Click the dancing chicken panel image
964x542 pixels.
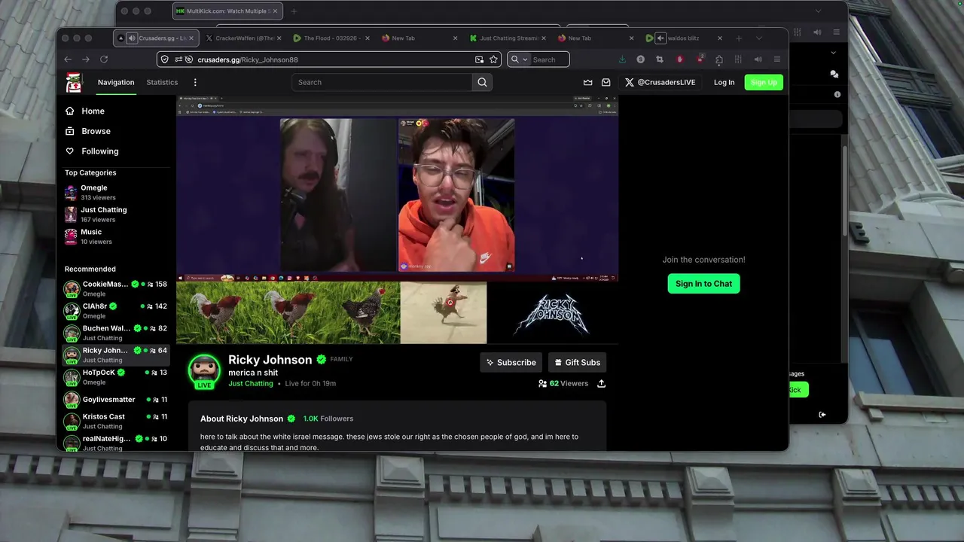(x=444, y=312)
